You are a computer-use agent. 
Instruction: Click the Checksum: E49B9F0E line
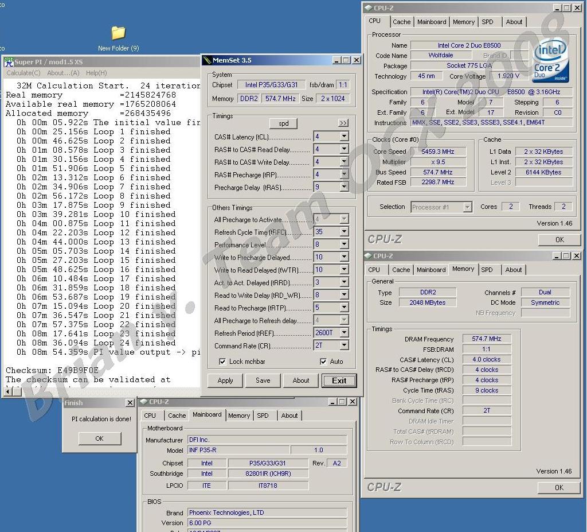(52, 370)
